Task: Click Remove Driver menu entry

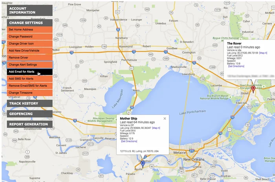Action: coord(29,58)
